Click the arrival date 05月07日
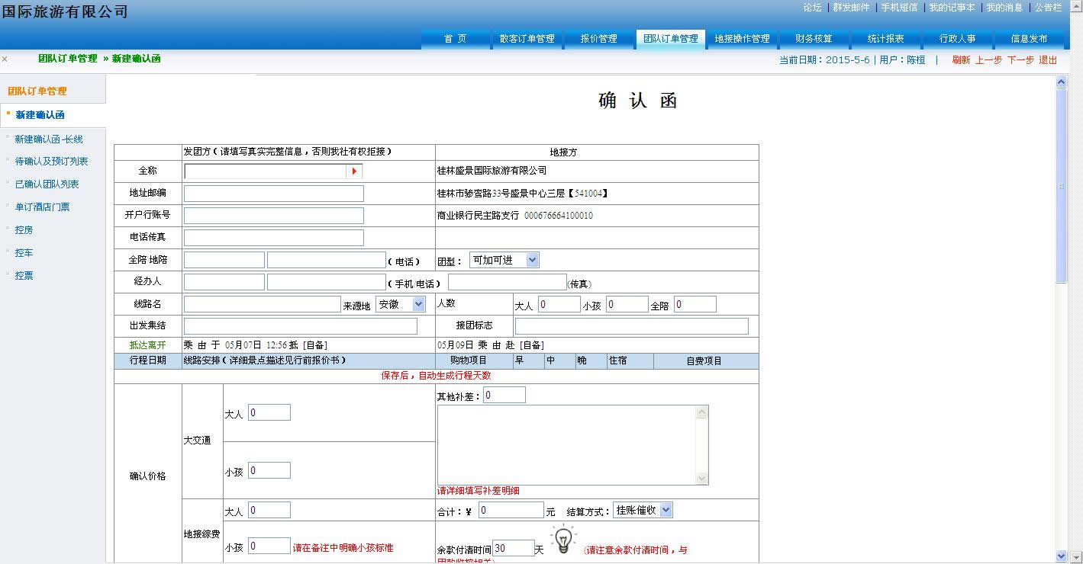The width and height of the screenshot is (1083, 564). [x=243, y=345]
